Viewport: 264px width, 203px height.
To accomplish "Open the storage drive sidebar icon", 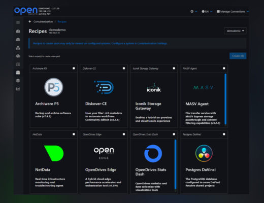I will pyautogui.click(x=18, y=40).
